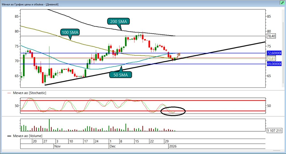286x154 pixels.
Task: Click date label 15 on the time axis
Action: click(x=137, y=141)
